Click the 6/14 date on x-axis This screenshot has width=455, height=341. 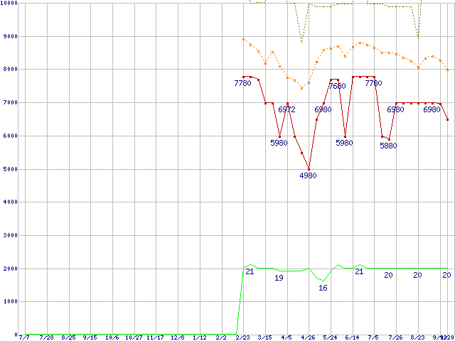(x=352, y=337)
